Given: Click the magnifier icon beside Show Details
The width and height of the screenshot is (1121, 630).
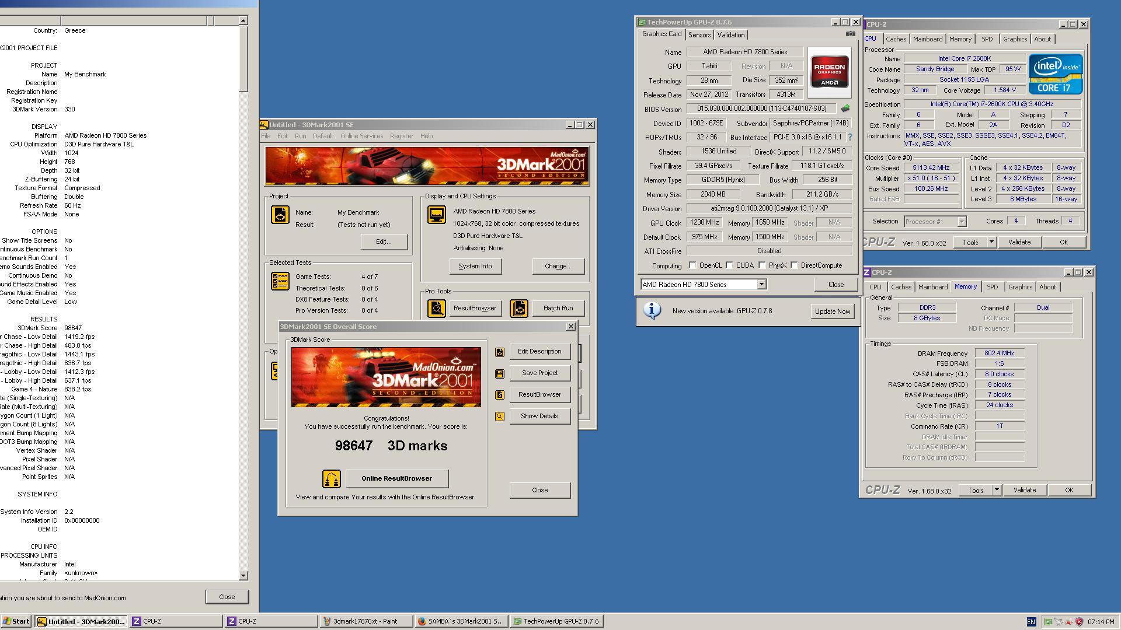Looking at the screenshot, I should click(x=500, y=416).
